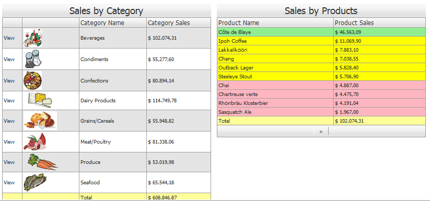
Task: Click the Confections category image
Action: point(32,80)
